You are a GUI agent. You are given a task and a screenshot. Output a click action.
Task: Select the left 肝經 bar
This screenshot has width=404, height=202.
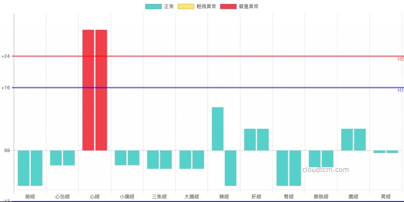click(250, 139)
